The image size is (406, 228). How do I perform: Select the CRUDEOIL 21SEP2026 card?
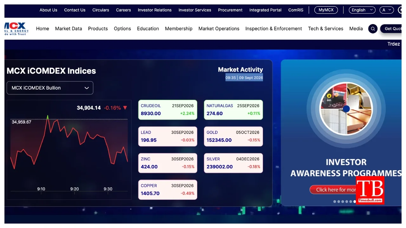click(168, 110)
